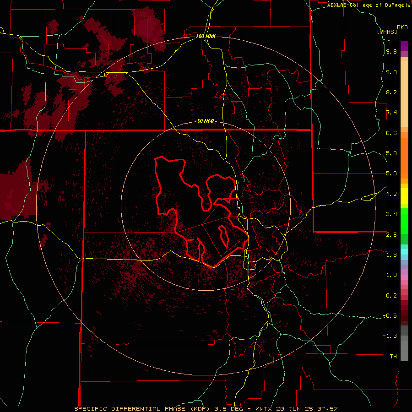Click the bright green band of color scale
Screen dimensions: 412x412
point(404,221)
